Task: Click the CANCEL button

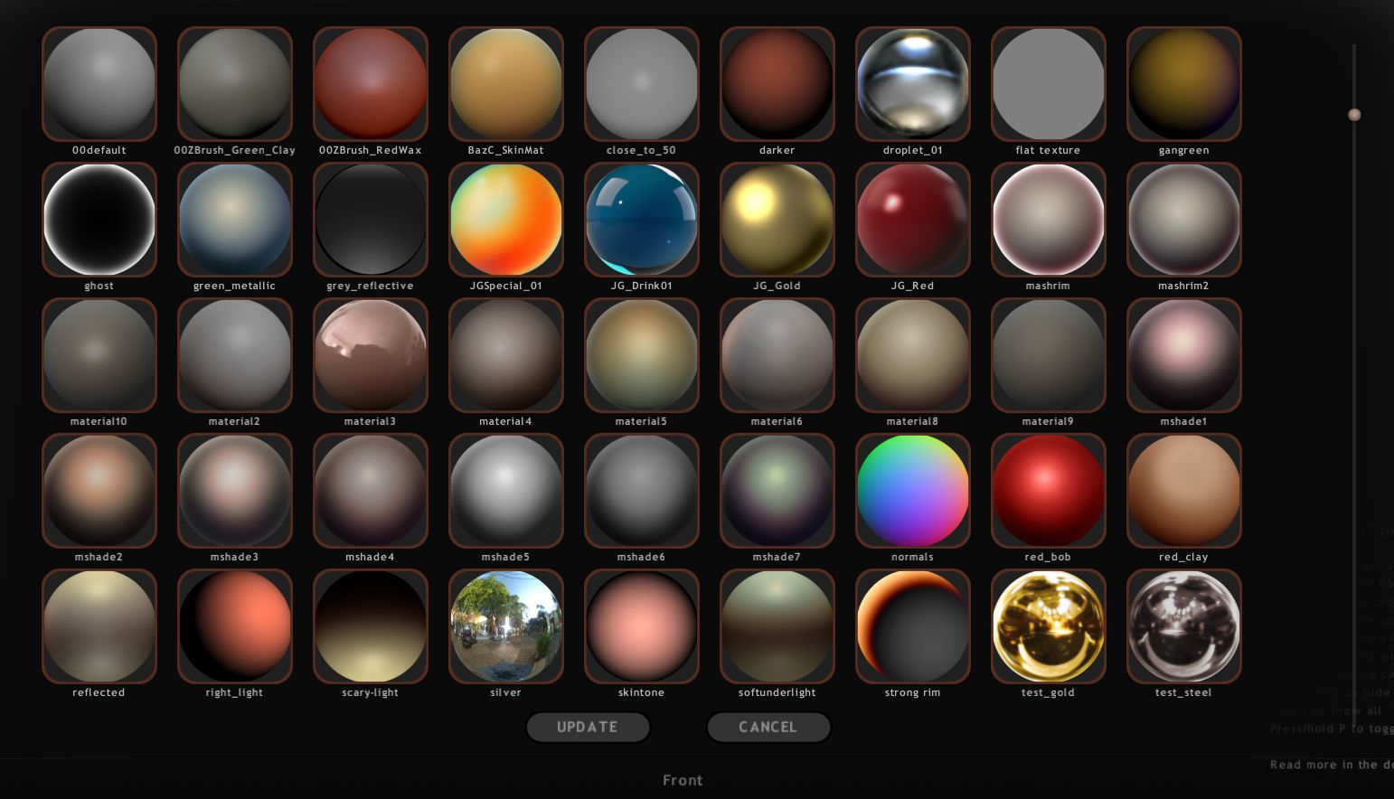Action: click(768, 727)
